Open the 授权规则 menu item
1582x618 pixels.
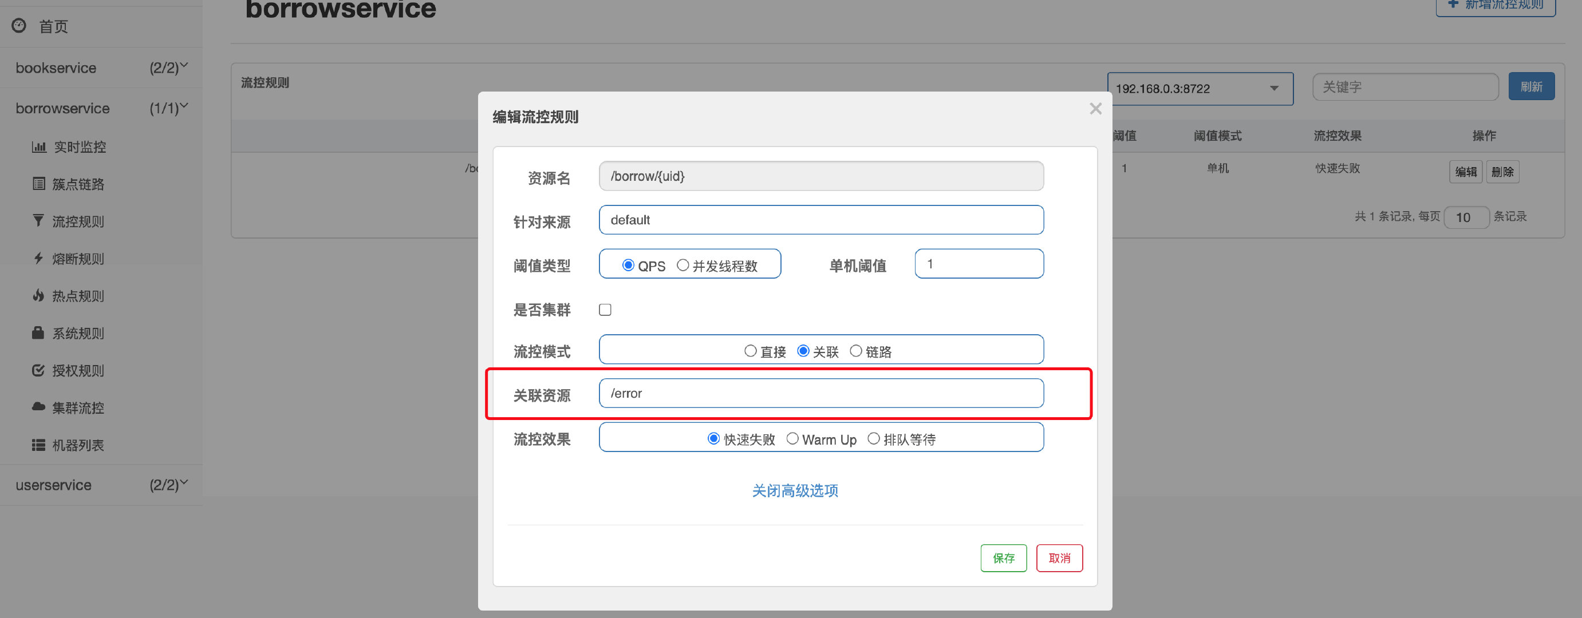[77, 371]
